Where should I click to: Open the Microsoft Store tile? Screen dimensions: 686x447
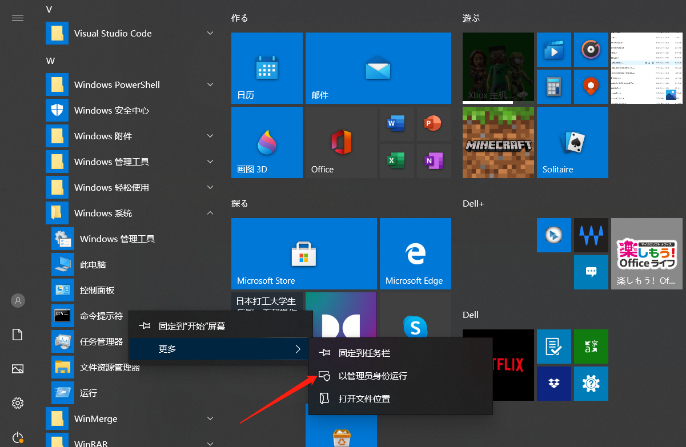pyautogui.click(x=304, y=253)
